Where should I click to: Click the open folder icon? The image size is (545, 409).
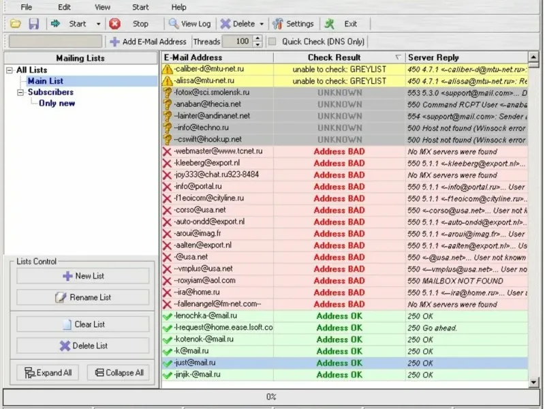click(15, 24)
